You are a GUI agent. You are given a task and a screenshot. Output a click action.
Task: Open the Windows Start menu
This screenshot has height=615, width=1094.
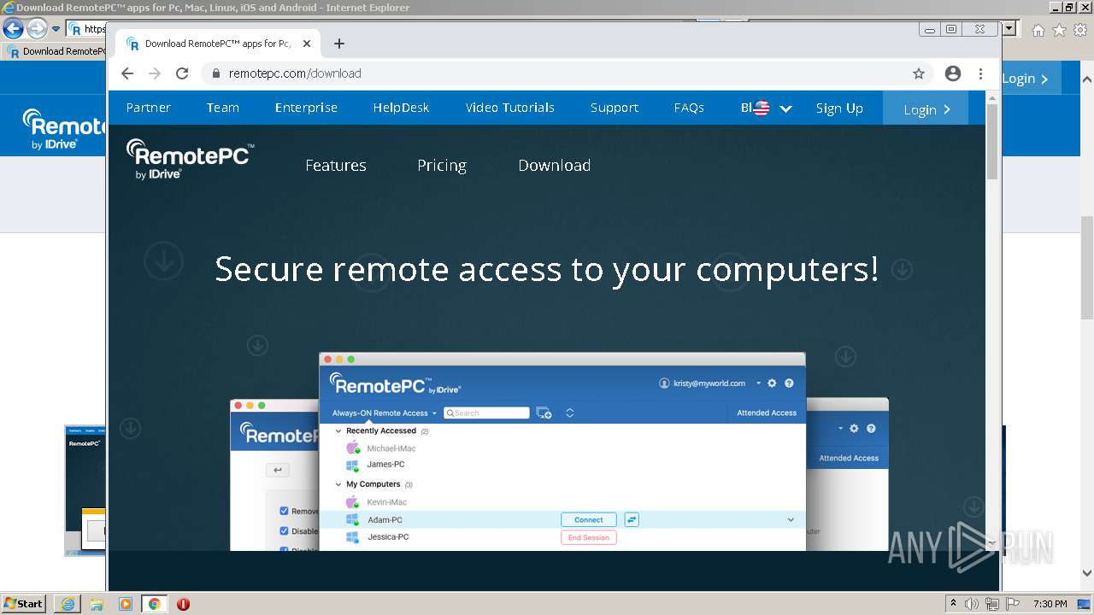pos(24,603)
